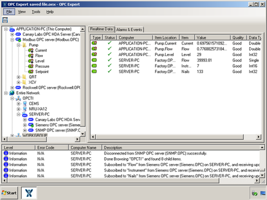This screenshot has width=267, height=200.
Task: Click the data grid horizontal scrollbar right arrow
Action: 259,137
